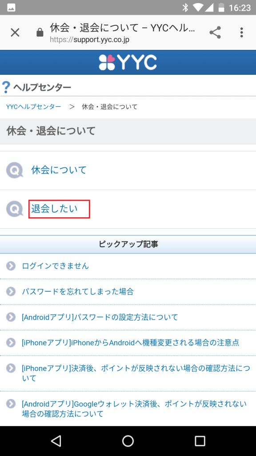Tap the URL support.yyc.co.jp in address bar

pyautogui.click(x=89, y=40)
